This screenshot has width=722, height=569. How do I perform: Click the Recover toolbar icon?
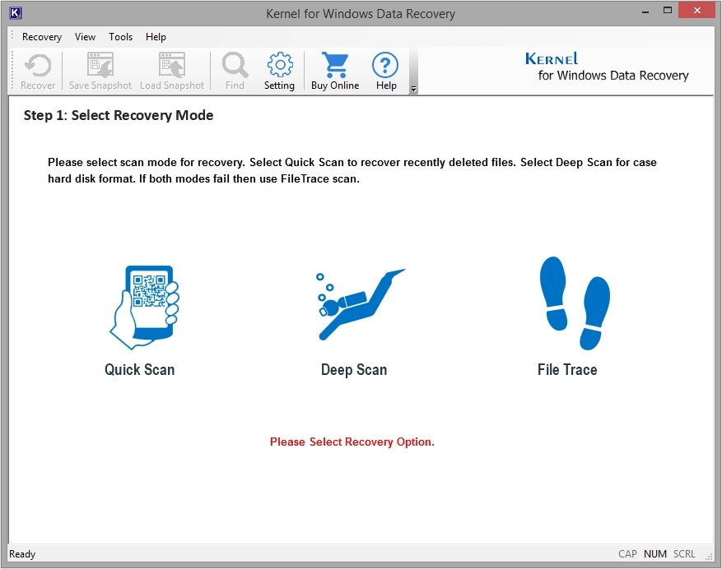[x=38, y=65]
